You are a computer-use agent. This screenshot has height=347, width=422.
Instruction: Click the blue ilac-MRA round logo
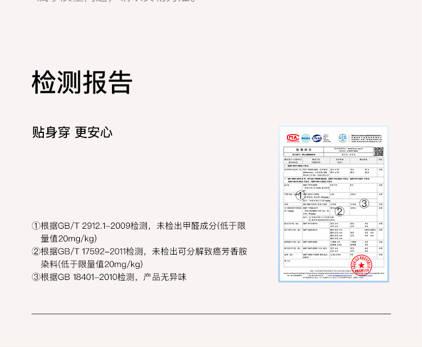point(306,137)
